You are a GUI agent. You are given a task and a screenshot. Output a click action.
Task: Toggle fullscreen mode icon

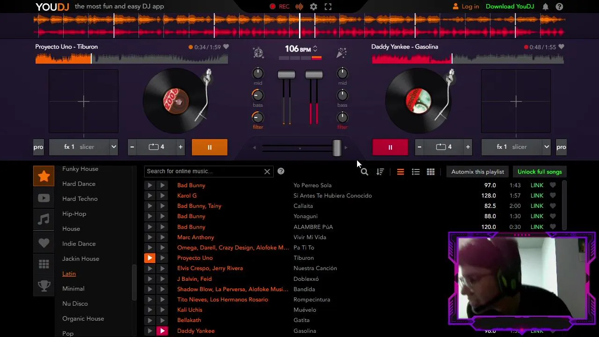pyautogui.click(x=328, y=7)
